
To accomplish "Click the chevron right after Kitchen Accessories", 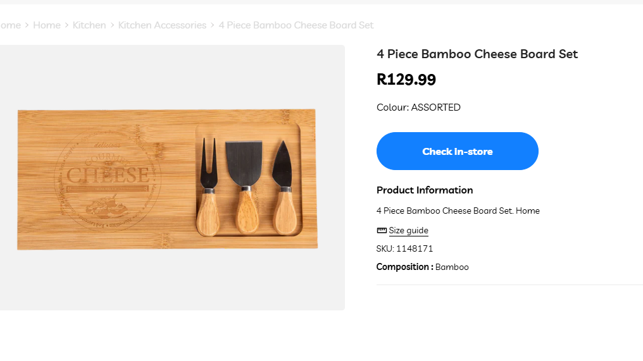I will (x=213, y=25).
